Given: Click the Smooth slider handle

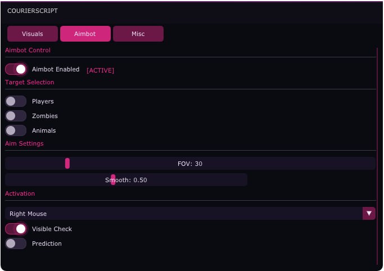Looking at the screenshot, I should pos(113,180).
